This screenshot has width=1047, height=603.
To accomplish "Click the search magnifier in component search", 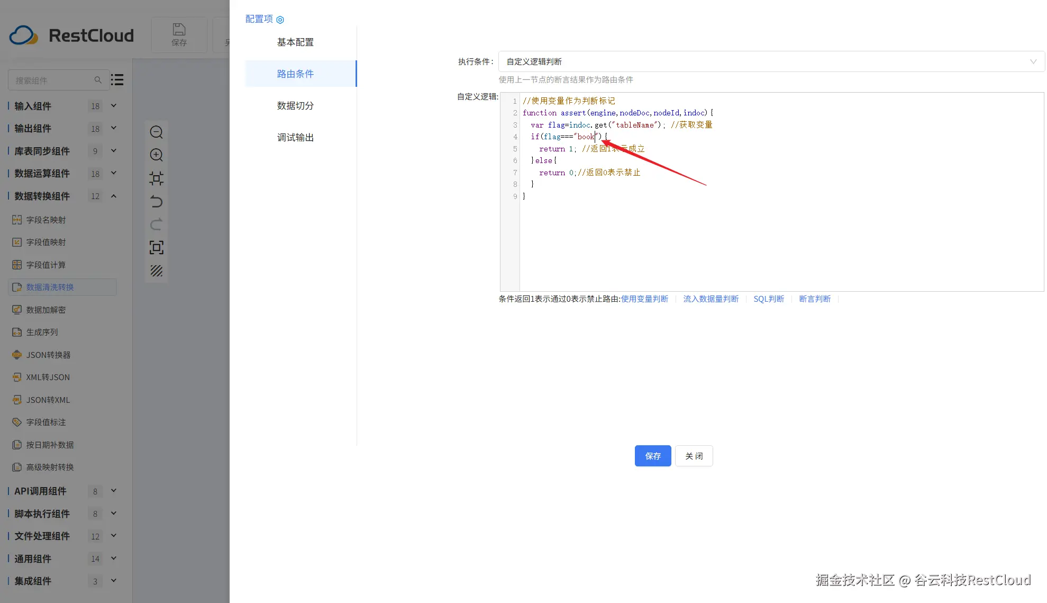I will 98,80.
